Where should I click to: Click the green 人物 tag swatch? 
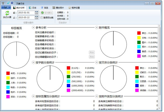pyautogui.click(x=8, y=83)
